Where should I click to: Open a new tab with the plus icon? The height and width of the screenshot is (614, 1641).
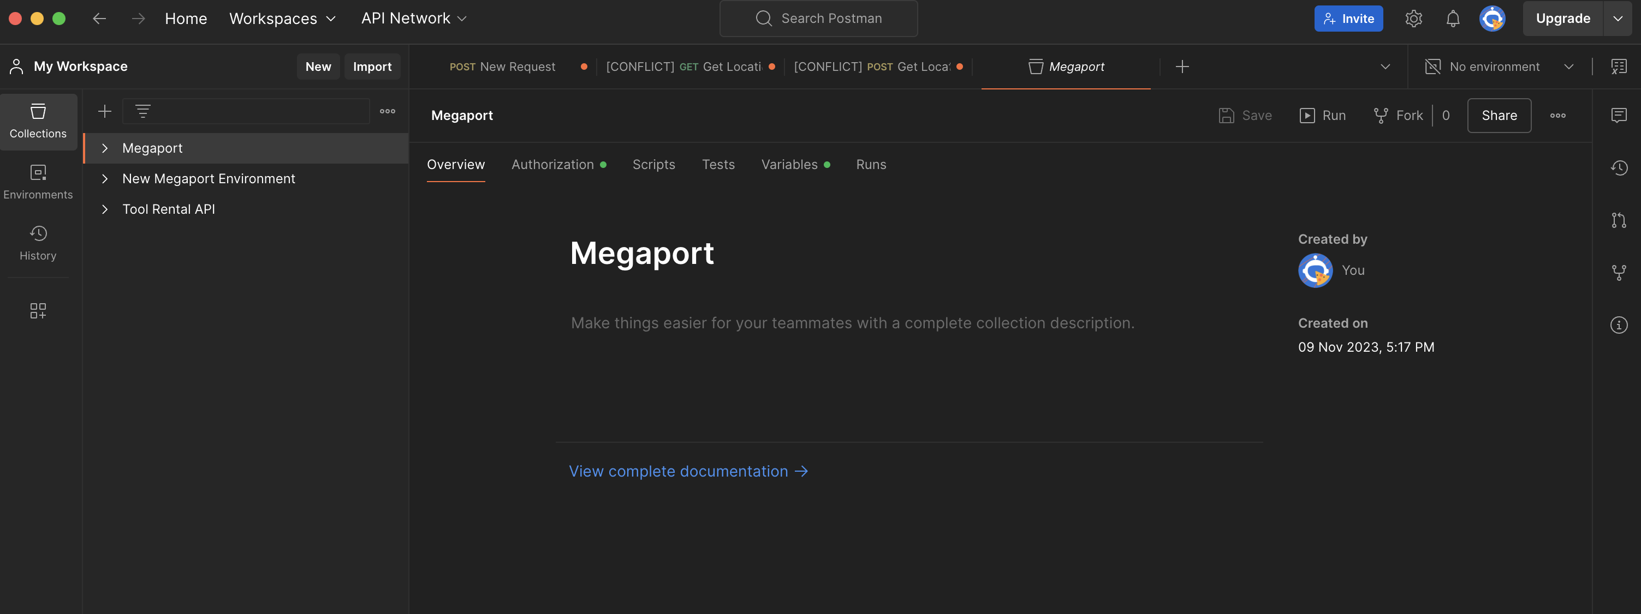pyautogui.click(x=1182, y=67)
